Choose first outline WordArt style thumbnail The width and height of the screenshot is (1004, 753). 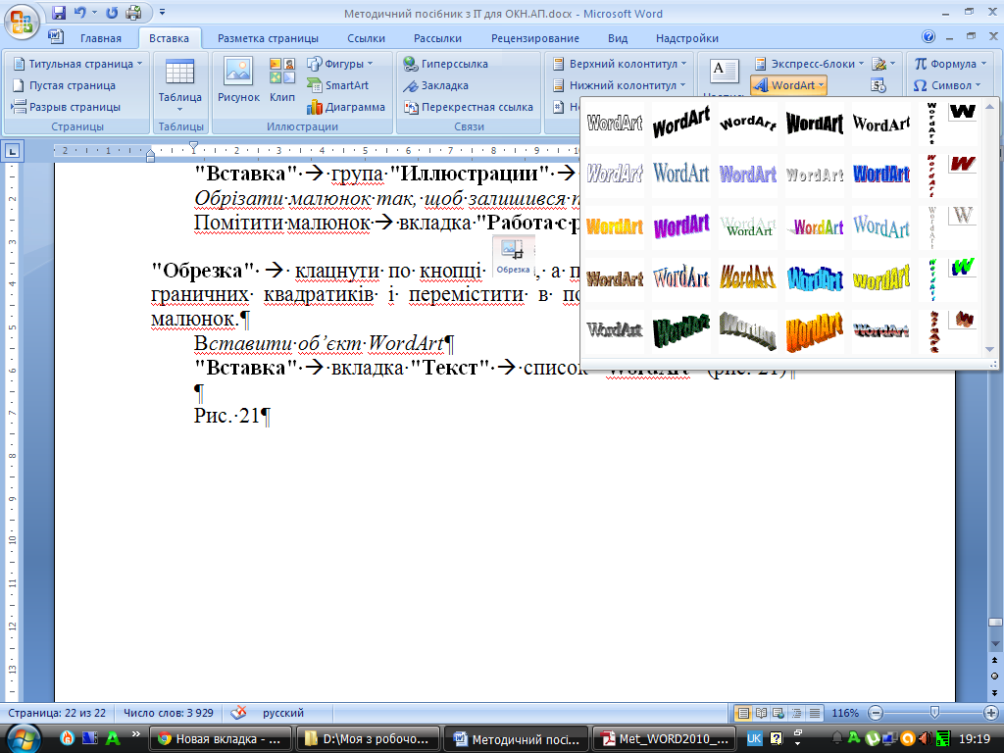click(615, 123)
